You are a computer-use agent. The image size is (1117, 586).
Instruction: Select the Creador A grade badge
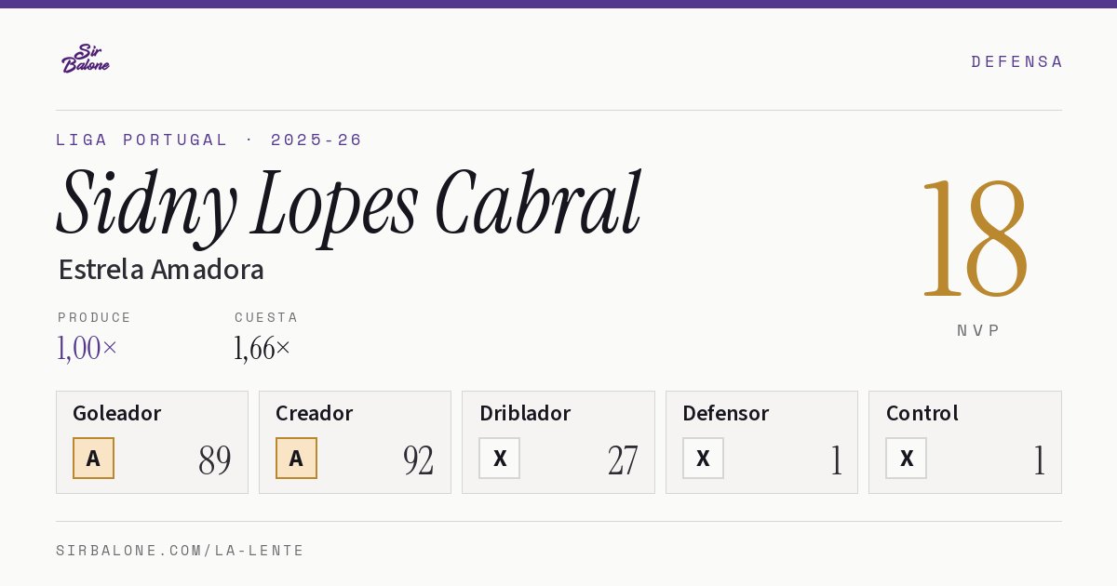(296, 459)
